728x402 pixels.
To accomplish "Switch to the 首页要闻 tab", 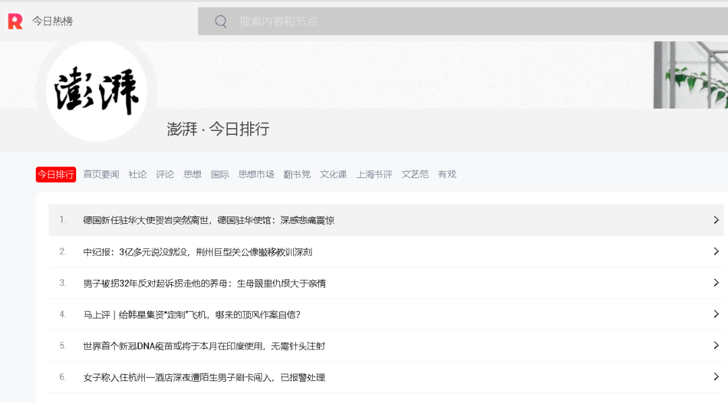I will click(x=101, y=174).
